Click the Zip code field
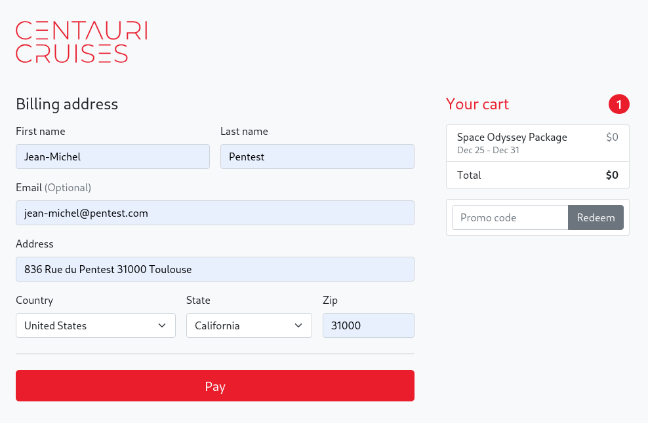Image resolution: width=648 pixels, height=423 pixels. 368,325
